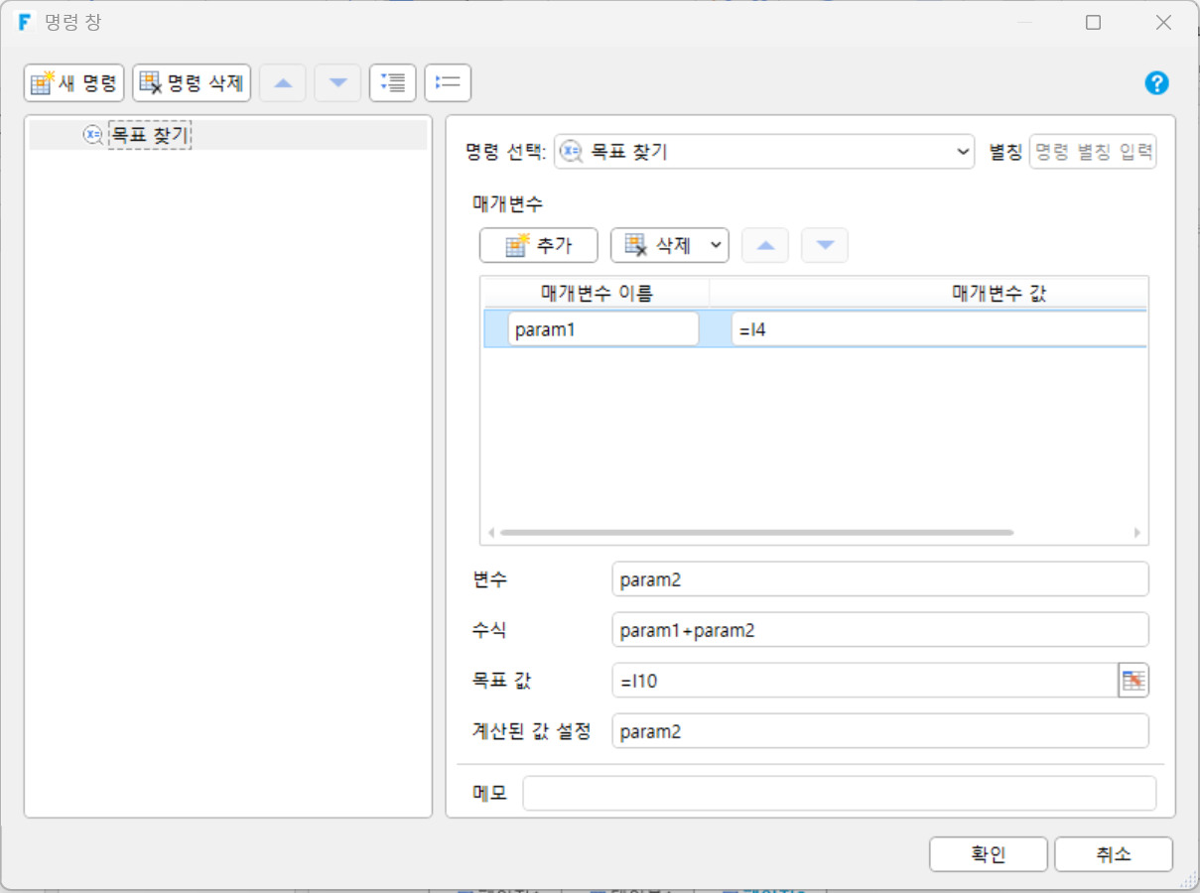Click the 새 명령 (new command) button
The height and width of the screenshot is (893, 1200).
(74, 83)
